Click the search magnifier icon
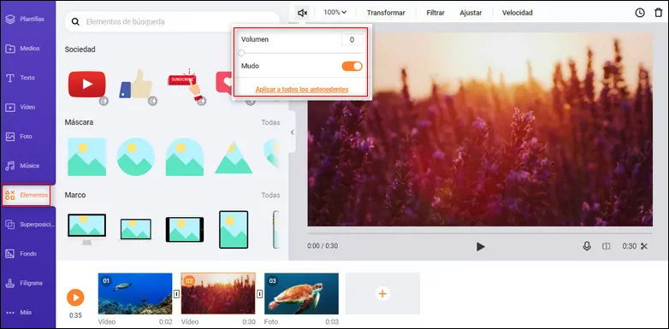 (75, 21)
